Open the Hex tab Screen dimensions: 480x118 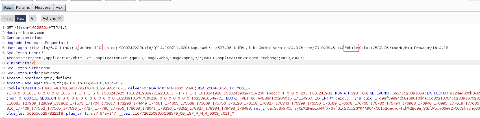(59, 7)
